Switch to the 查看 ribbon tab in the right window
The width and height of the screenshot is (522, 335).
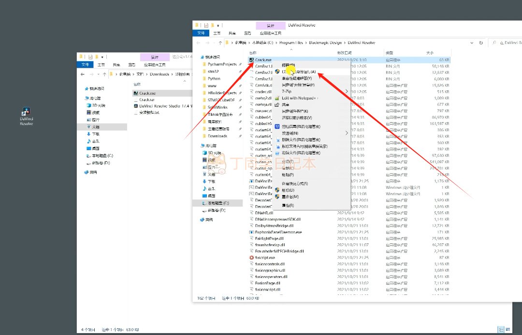(x=247, y=33)
